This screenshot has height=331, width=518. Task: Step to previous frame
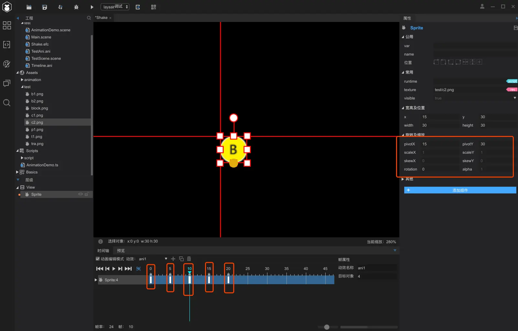click(107, 269)
